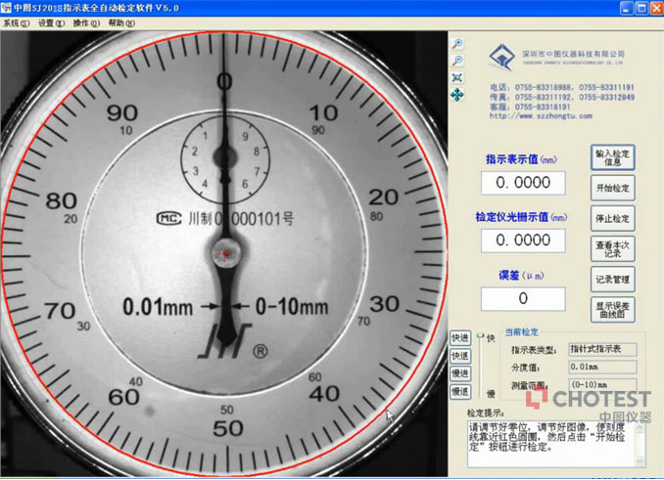This screenshot has height=480, width=664.
Task: Open 记录管理 records management
Action: coord(613,280)
